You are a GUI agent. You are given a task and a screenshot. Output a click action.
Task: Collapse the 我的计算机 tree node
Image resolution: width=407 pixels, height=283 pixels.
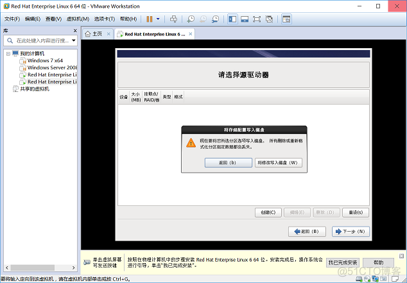(x=8, y=54)
